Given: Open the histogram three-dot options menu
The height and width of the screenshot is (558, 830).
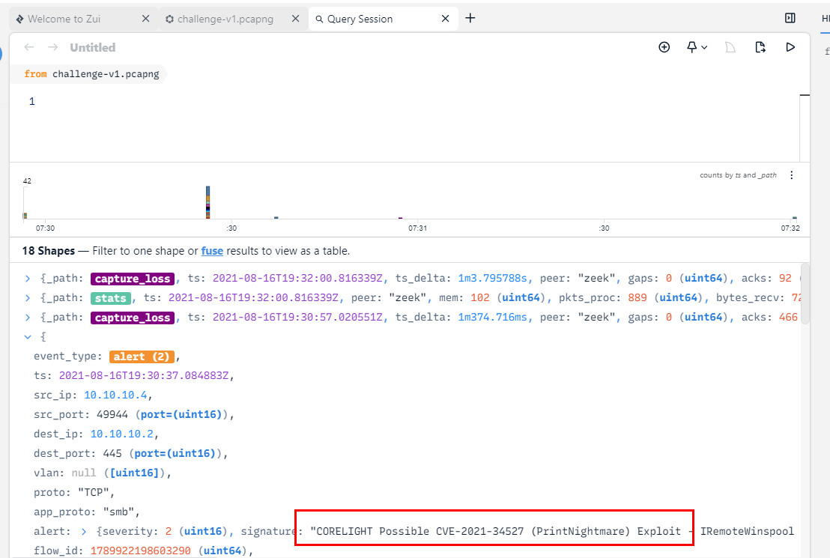Looking at the screenshot, I should pos(792,175).
